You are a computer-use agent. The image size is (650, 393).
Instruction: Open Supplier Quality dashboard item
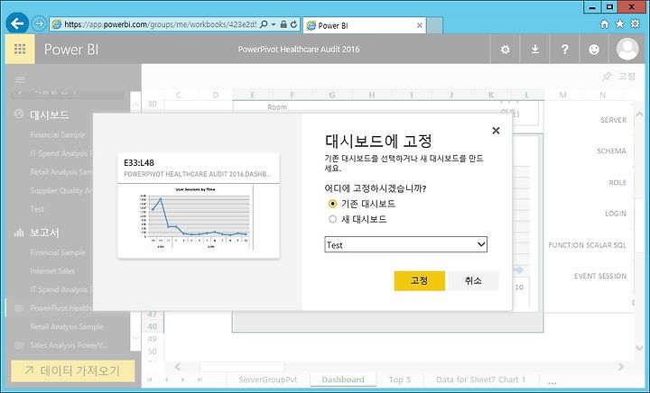61,191
